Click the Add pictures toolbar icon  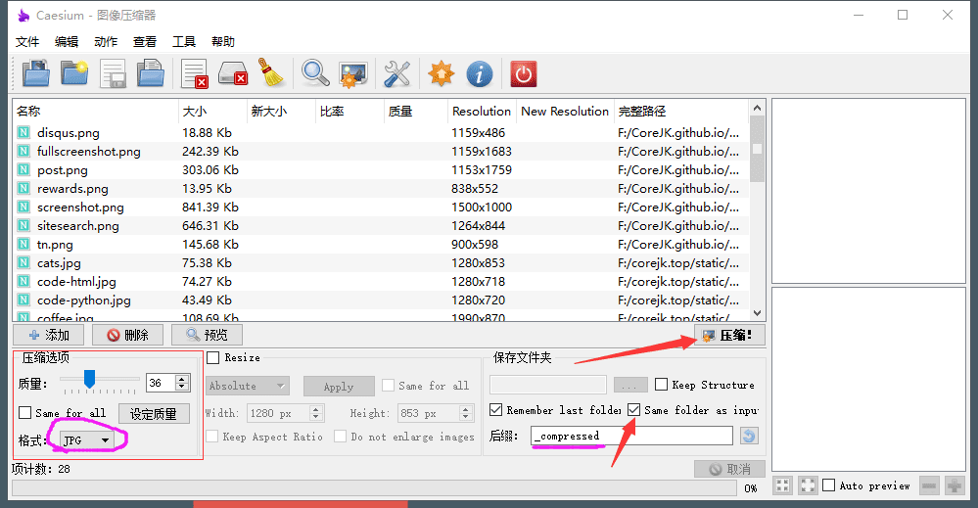pos(35,73)
